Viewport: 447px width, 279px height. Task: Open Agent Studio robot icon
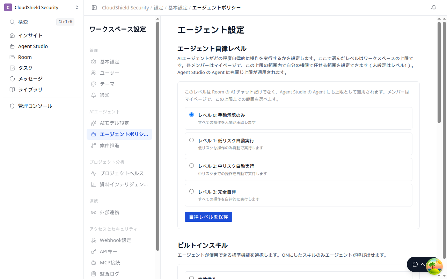click(x=12, y=46)
